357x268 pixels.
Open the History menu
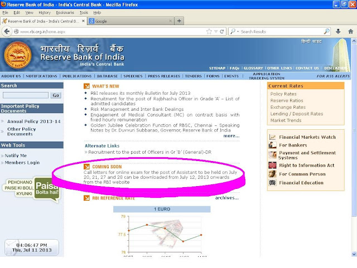coord(45,12)
